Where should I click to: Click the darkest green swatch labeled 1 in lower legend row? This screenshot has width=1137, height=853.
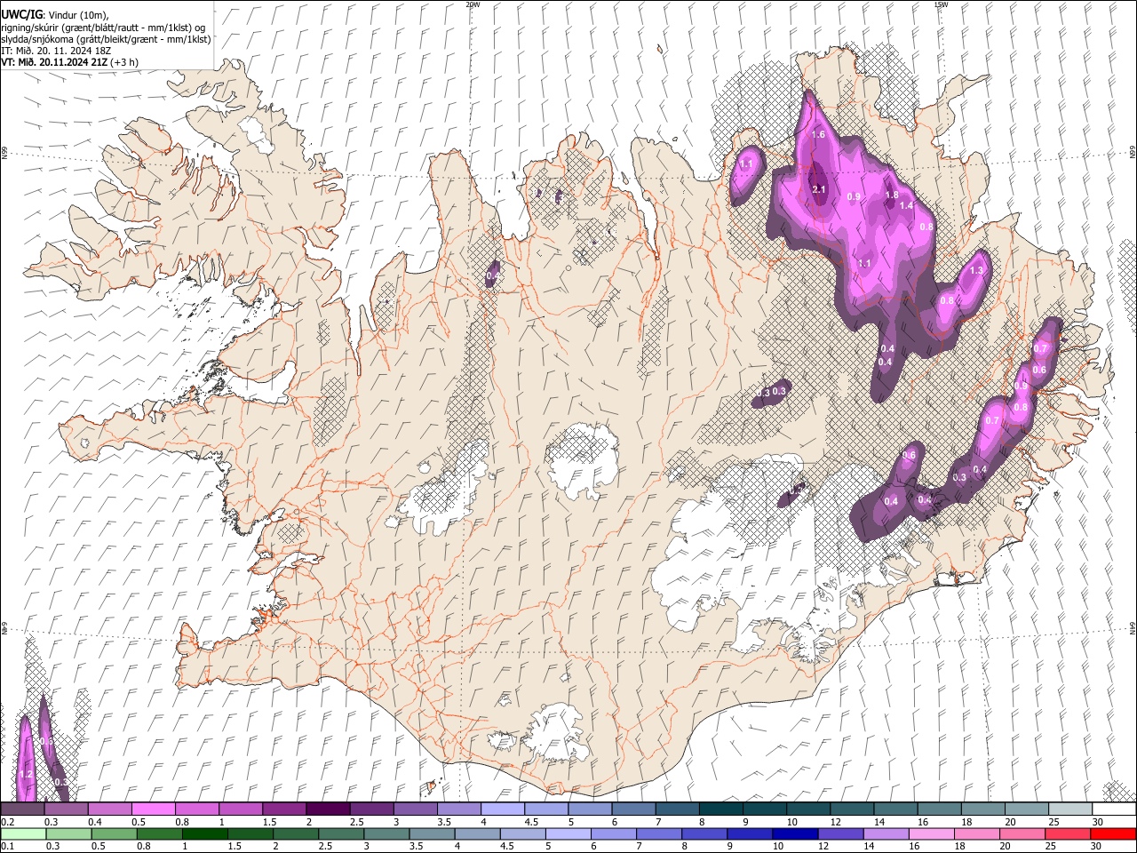(204, 833)
